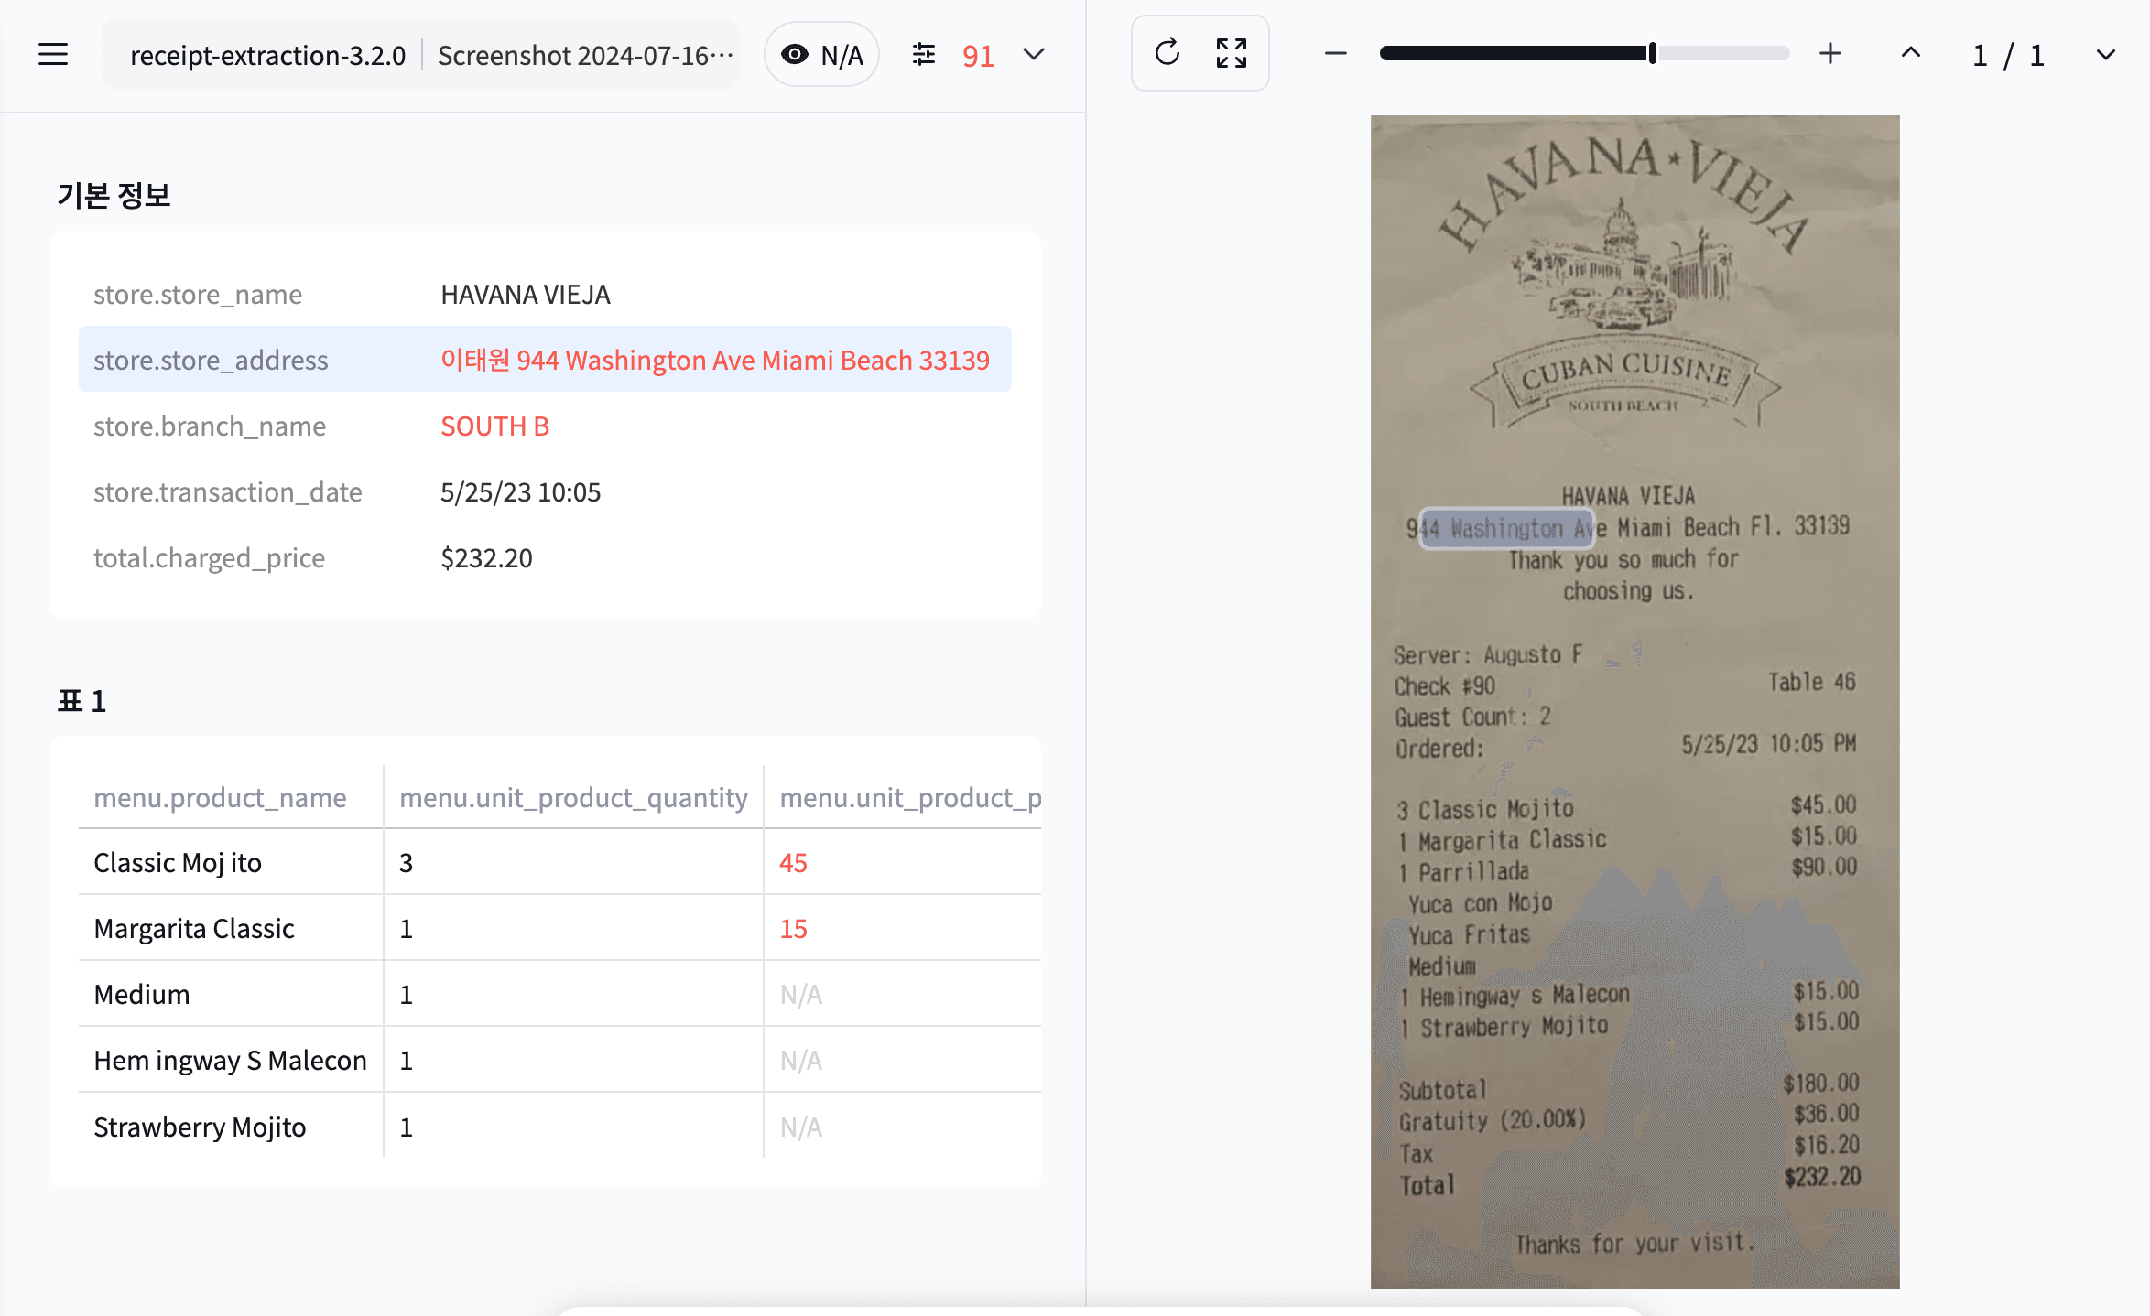The width and height of the screenshot is (2150, 1316).
Task: Select the SOUTH B branch_name value
Action: coord(495,426)
